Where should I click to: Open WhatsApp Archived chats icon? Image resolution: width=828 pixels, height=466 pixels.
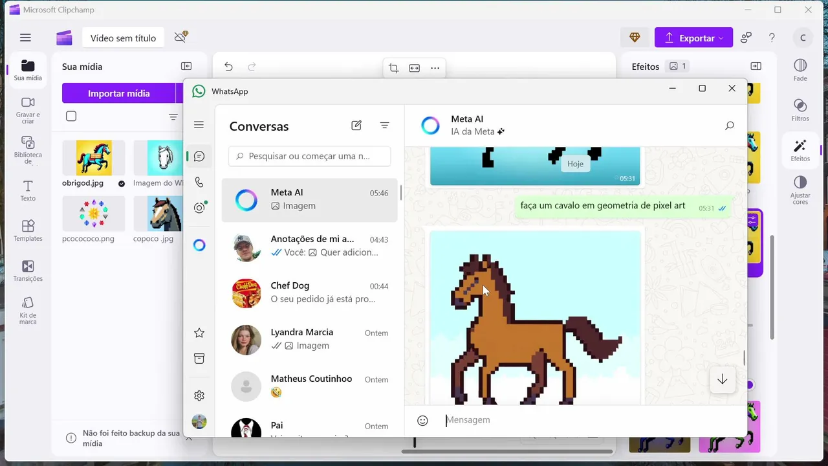point(199,359)
